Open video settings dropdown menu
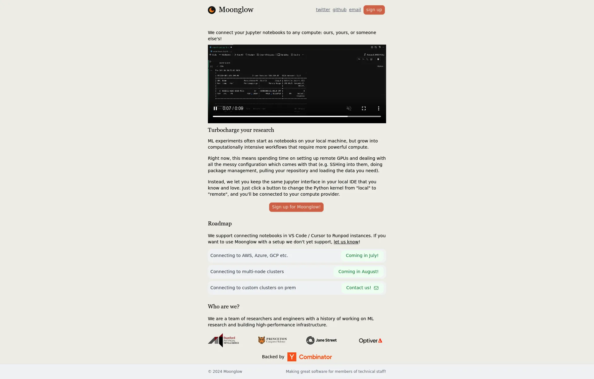Image resolution: width=594 pixels, height=379 pixels. point(379,108)
